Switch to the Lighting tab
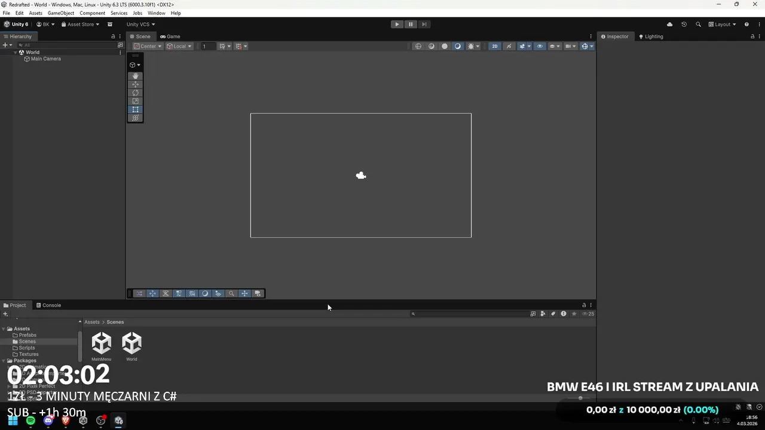Screen dimensions: 765x430 pos(651,36)
